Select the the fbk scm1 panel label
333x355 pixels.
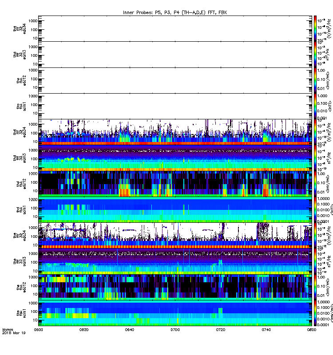tap(21, 313)
